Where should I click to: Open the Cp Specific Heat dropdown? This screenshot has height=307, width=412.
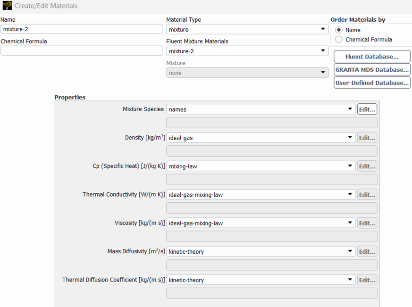[261, 166]
